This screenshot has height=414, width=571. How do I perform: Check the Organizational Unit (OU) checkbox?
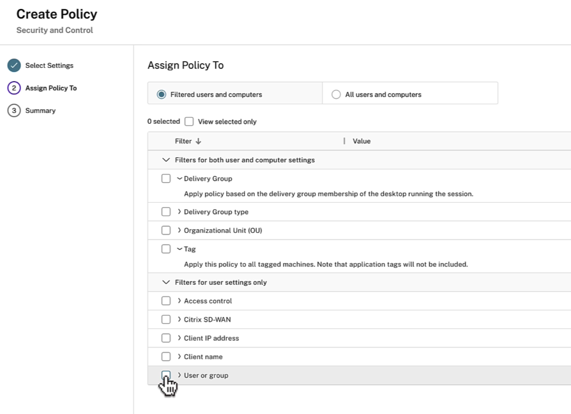(166, 230)
